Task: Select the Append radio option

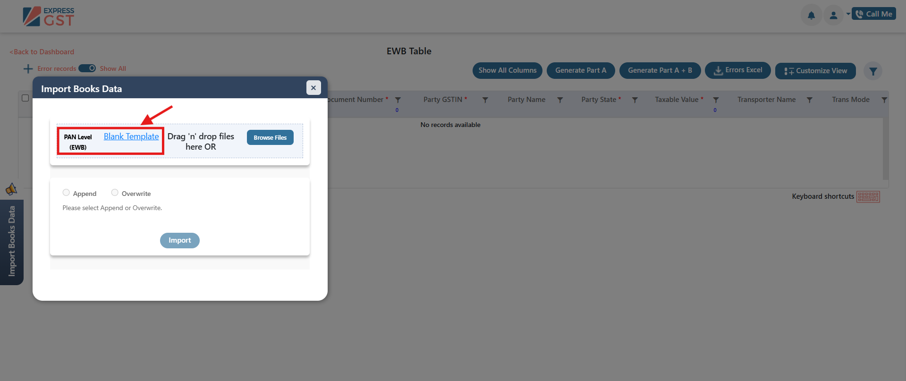Action: point(66,193)
